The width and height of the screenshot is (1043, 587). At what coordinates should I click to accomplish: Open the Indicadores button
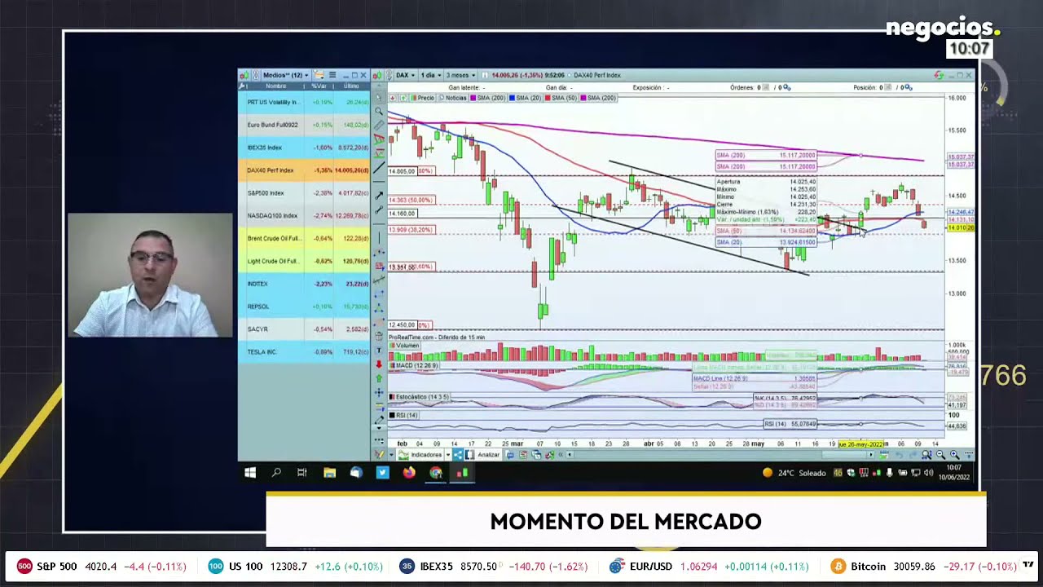[420, 454]
